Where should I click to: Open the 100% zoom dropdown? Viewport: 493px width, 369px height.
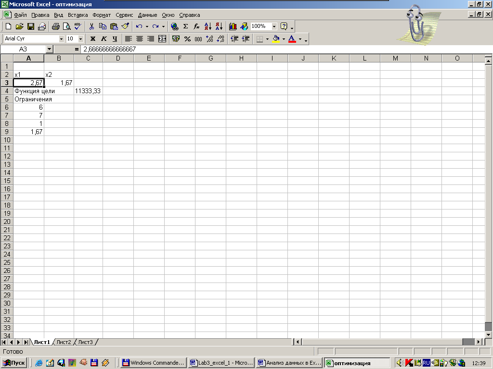click(274, 26)
